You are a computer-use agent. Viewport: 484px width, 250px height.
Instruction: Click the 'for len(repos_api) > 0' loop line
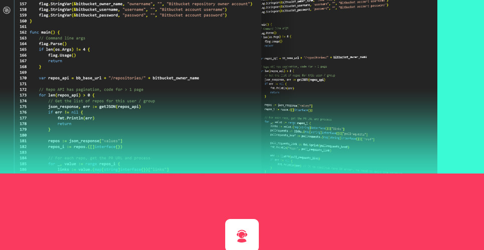point(66,94)
